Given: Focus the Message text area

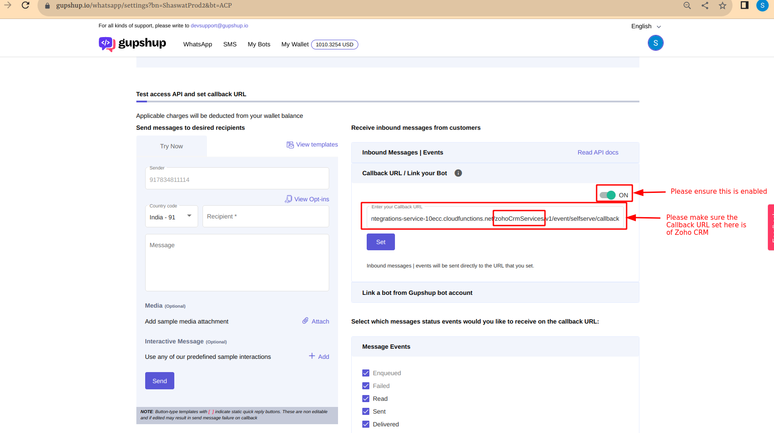Looking at the screenshot, I should (x=237, y=263).
